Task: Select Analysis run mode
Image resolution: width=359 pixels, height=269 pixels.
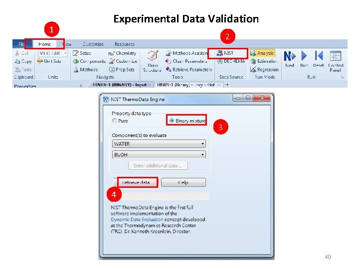Action: click(x=262, y=53)
